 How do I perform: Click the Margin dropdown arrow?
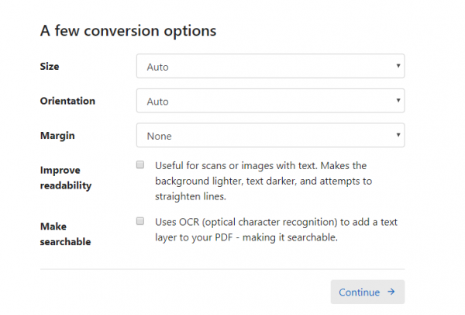pyautogui.click(x=398, y=135)
